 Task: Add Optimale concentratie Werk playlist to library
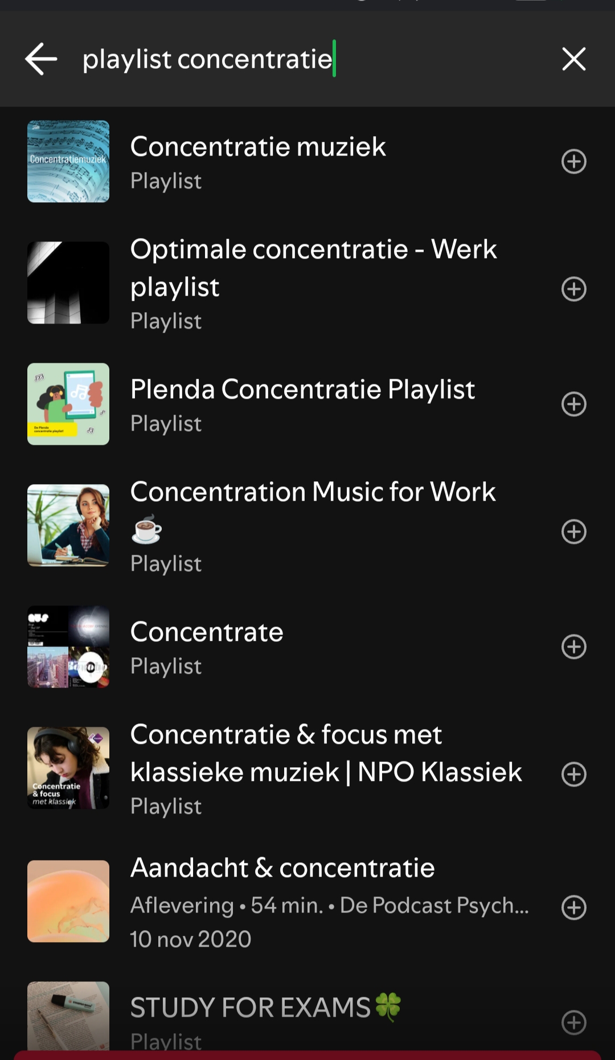[x=573, y=289]
